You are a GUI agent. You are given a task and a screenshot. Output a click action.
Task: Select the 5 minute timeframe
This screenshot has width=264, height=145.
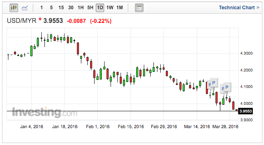(51, 8)
